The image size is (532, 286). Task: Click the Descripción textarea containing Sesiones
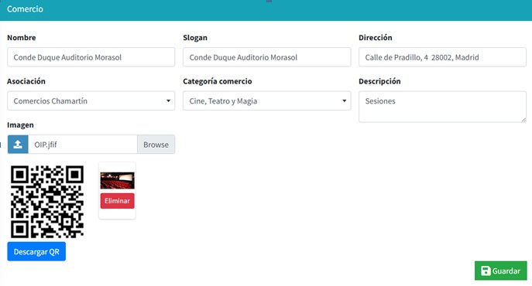[x=442, y=107]
